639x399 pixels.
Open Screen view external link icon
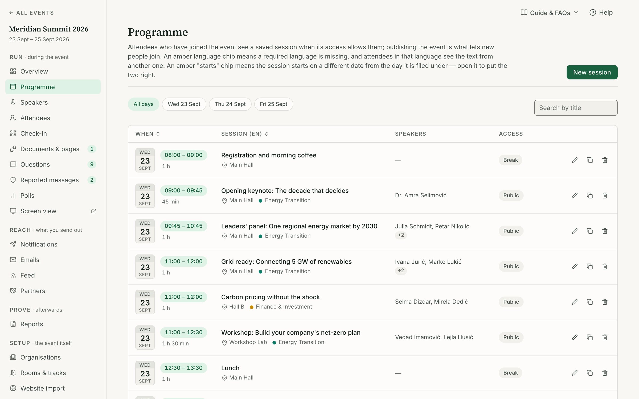93,211
